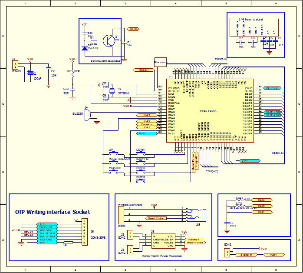Click the 'SuperReset(Recommend)' caption
Image resolution: width=303 pixels, height=273 pixels.
pyautogui.click(x=105, y=61)
